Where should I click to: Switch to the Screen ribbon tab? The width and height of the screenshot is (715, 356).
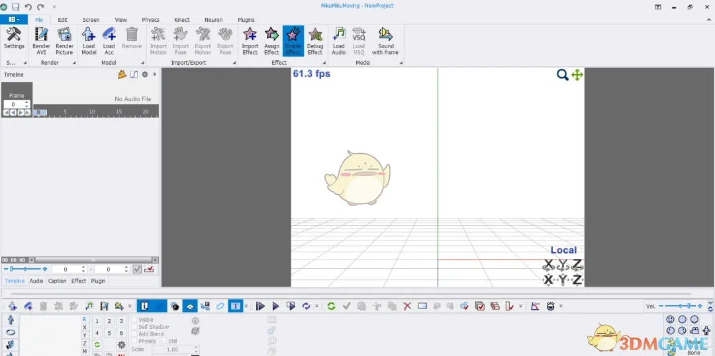91,20
